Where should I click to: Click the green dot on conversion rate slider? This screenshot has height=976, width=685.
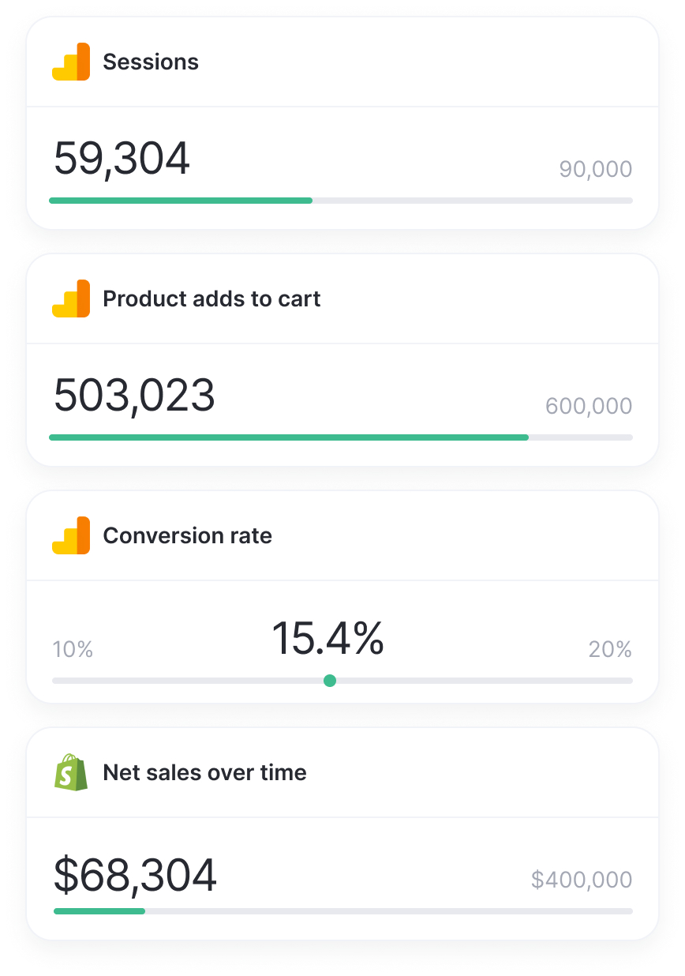pos(330,681)
